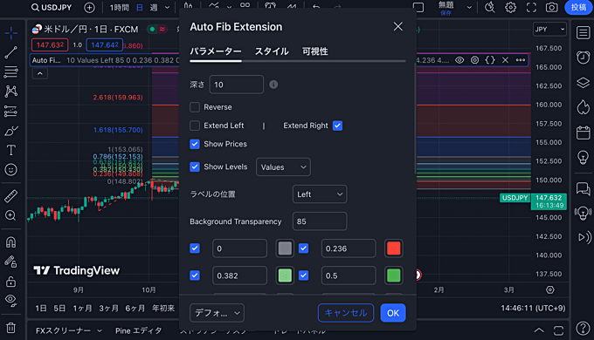594x340 pixels.
Task: Confirm settings with the OK button
Action: (393, 313)
